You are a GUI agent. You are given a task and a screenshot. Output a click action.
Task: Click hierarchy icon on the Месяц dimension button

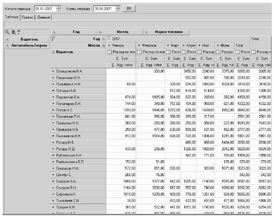tap(100, 32)
